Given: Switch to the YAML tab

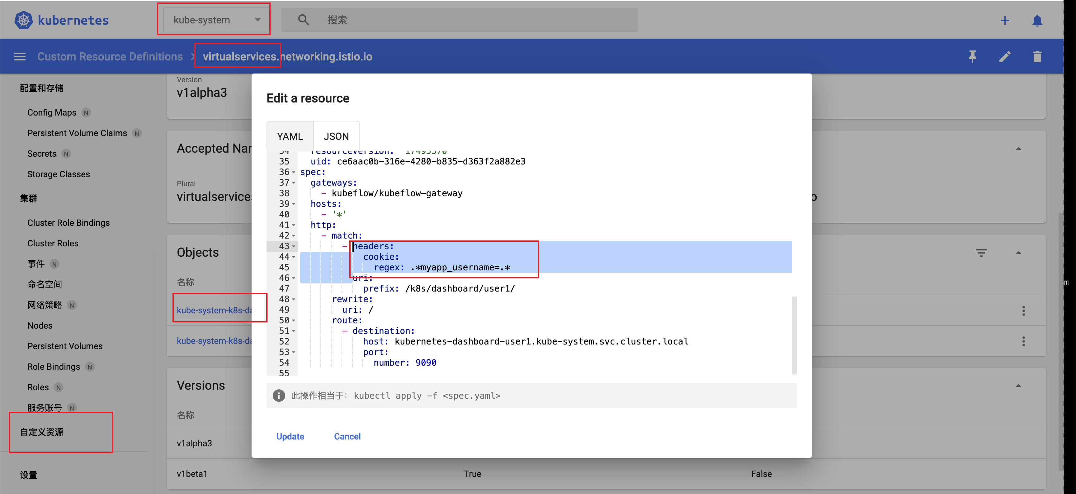Looking at the screenshot, I should 290,136.
